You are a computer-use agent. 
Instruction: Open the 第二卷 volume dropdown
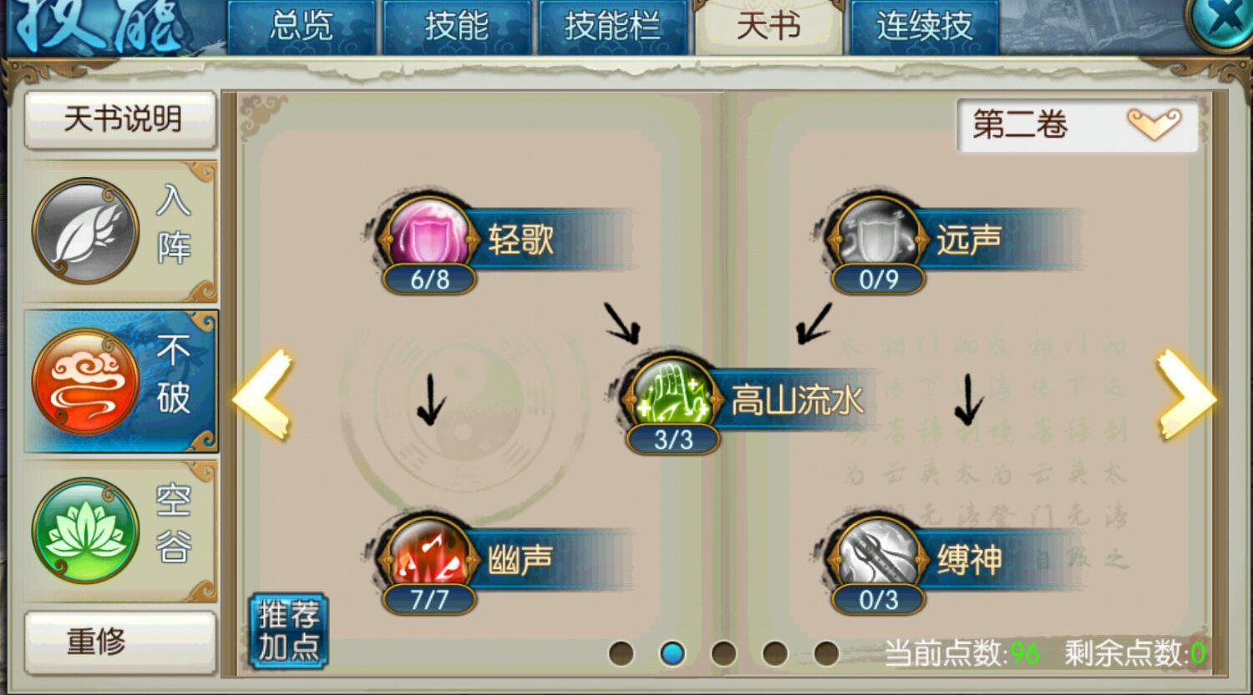[1078, 126]
